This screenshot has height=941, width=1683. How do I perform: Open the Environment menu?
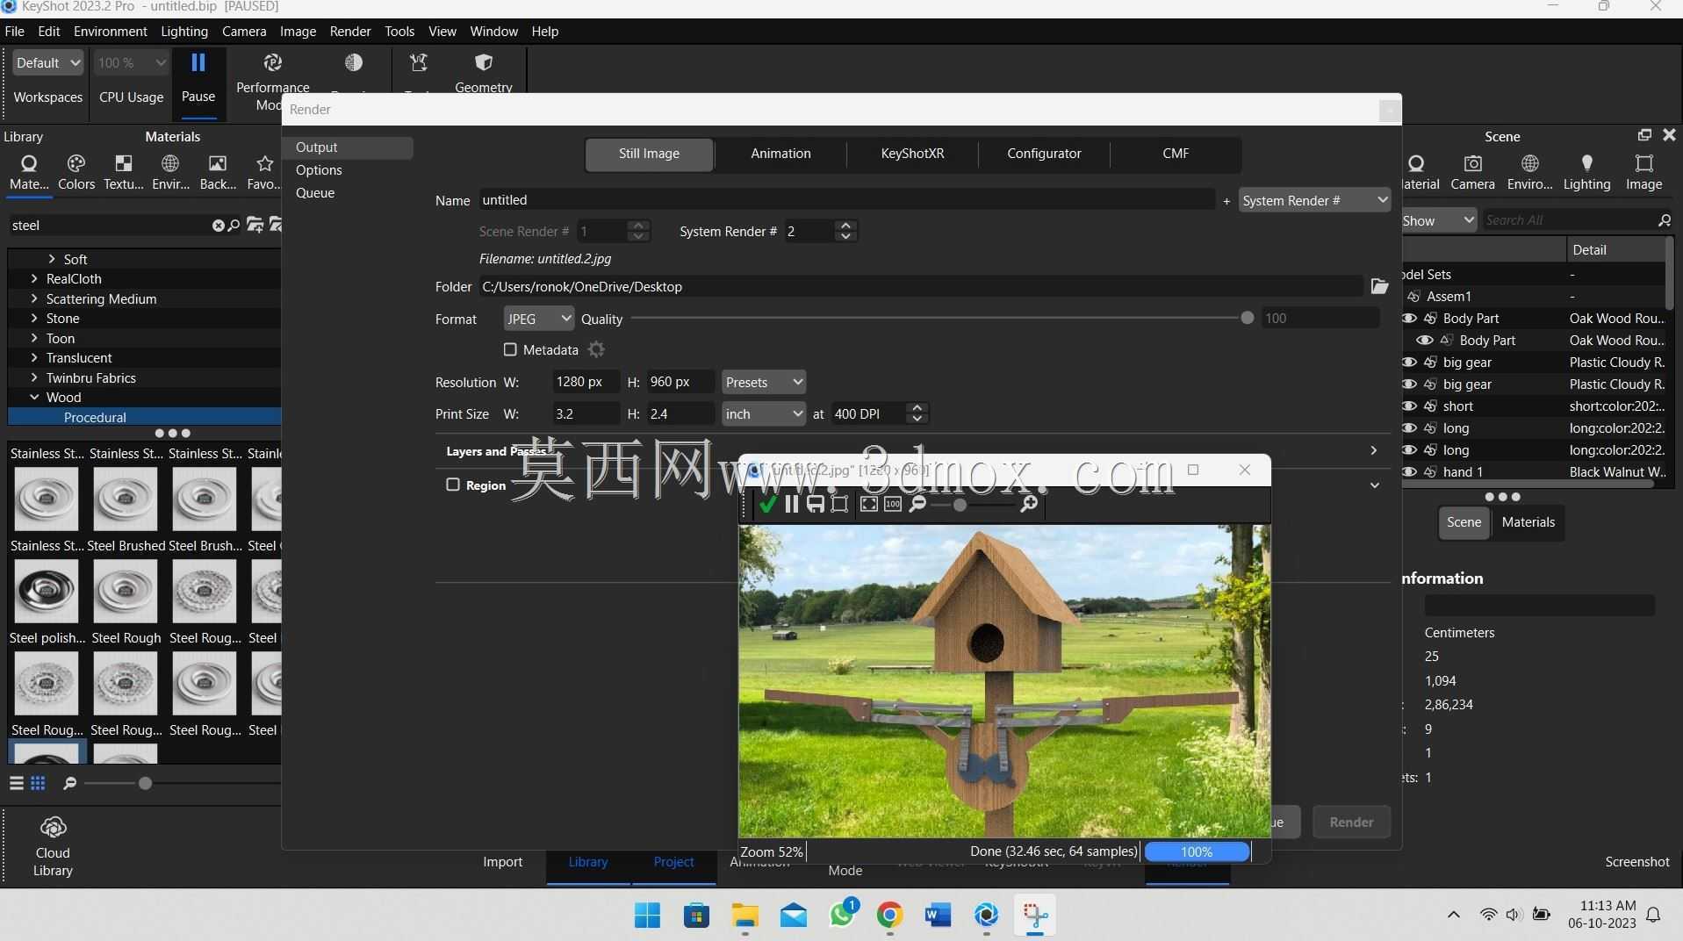(110, 32)
